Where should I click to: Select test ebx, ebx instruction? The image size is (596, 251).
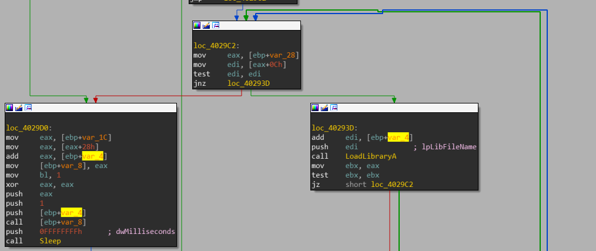coord(345,175)
